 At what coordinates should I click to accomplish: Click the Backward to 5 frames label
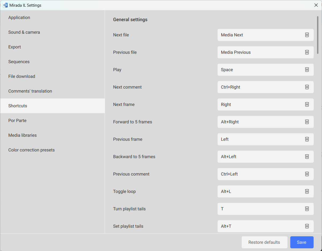pos(134,157)
